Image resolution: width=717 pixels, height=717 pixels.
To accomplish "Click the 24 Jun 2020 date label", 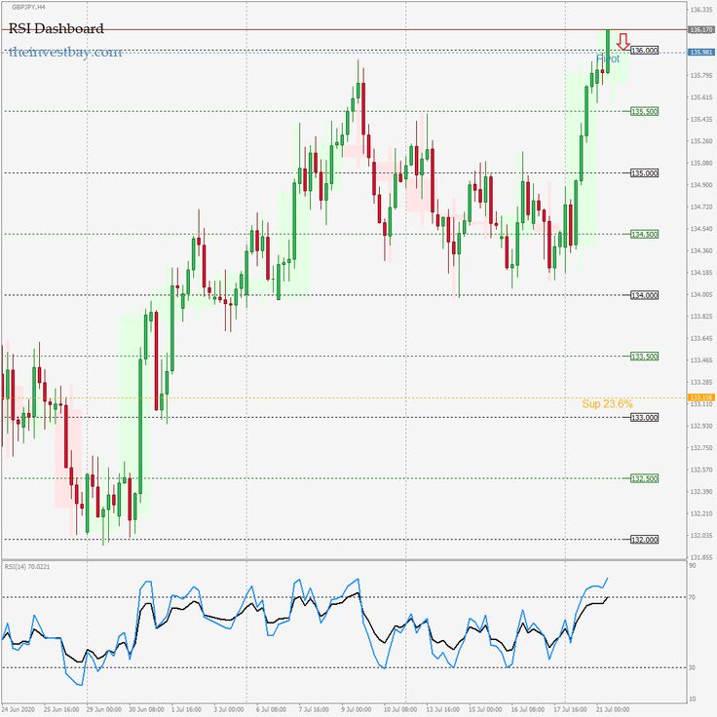I will click(x=18, y=709).
